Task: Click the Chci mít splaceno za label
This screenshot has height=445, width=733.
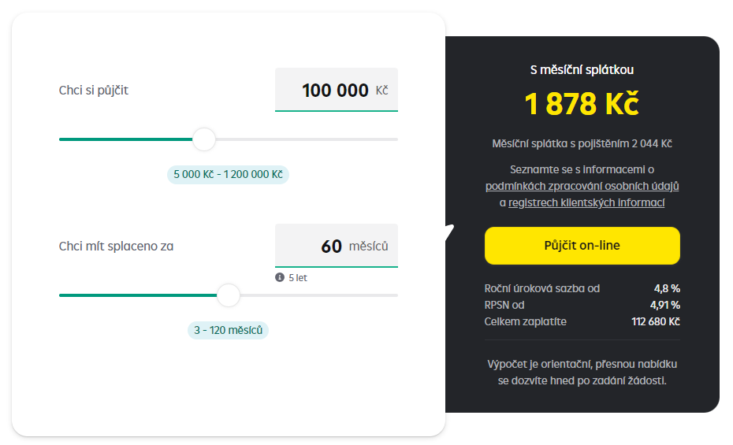Action: pyautogui.click(x=116, y=246)
